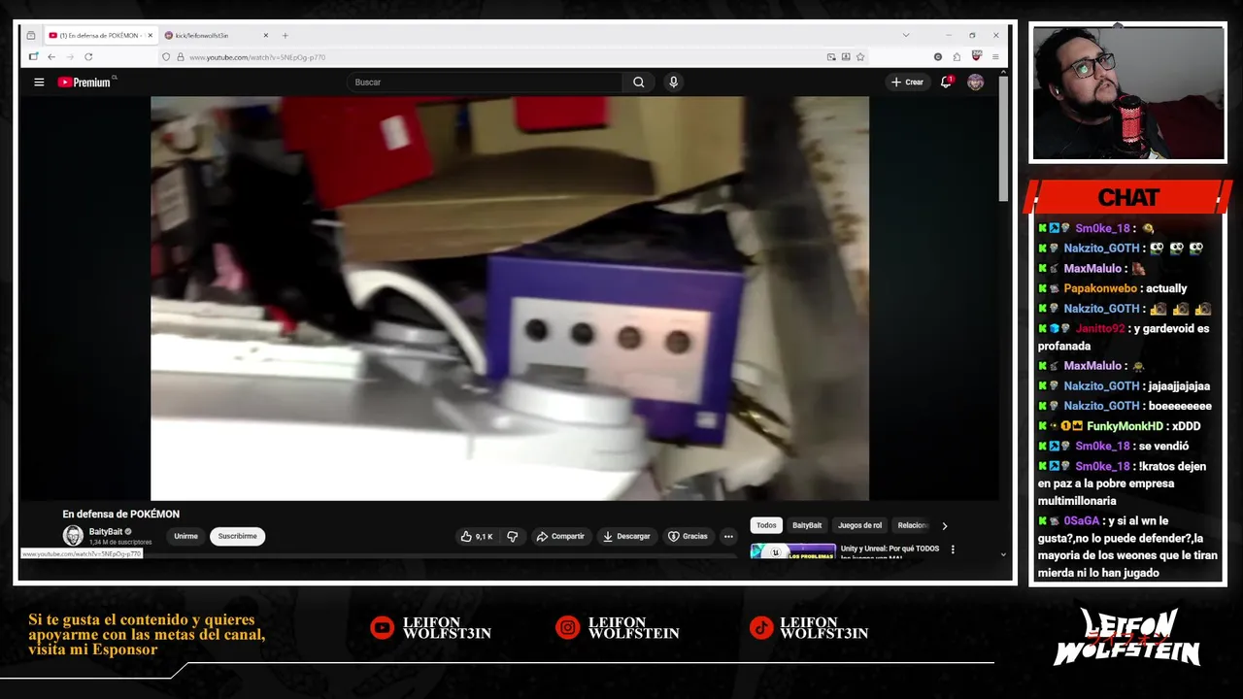Click the picture-in-picture address bar icon
The width and height of the screenshot is (1243, 699).
(831, 57)
